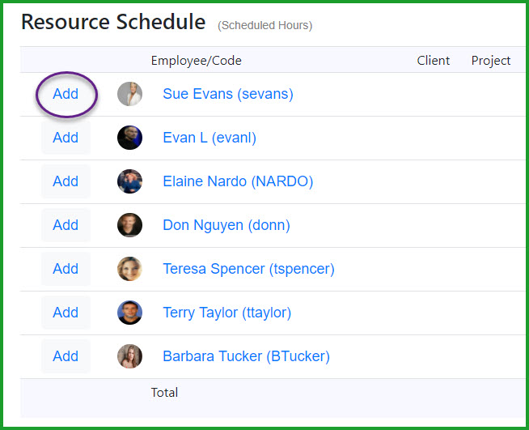This screenshot has width=529, height=430.
Task: Click Terry Taylor's profile avatar
Action: (129, 313)
